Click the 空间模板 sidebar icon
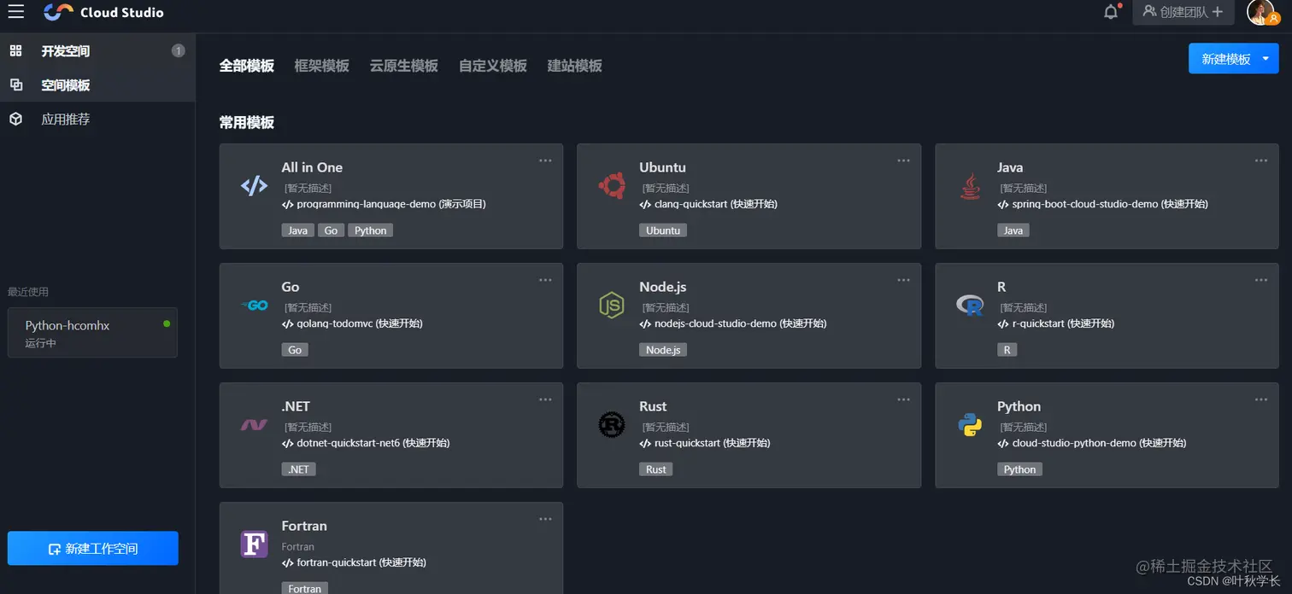 (x=15, y=85)
